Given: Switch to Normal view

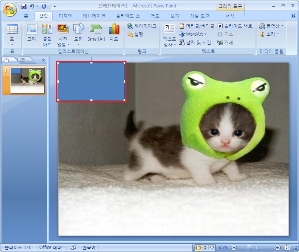Looking at the screenshot, I should coord(198,248).
